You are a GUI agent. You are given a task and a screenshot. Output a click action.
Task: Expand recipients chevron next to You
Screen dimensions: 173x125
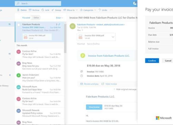(82, 30)
